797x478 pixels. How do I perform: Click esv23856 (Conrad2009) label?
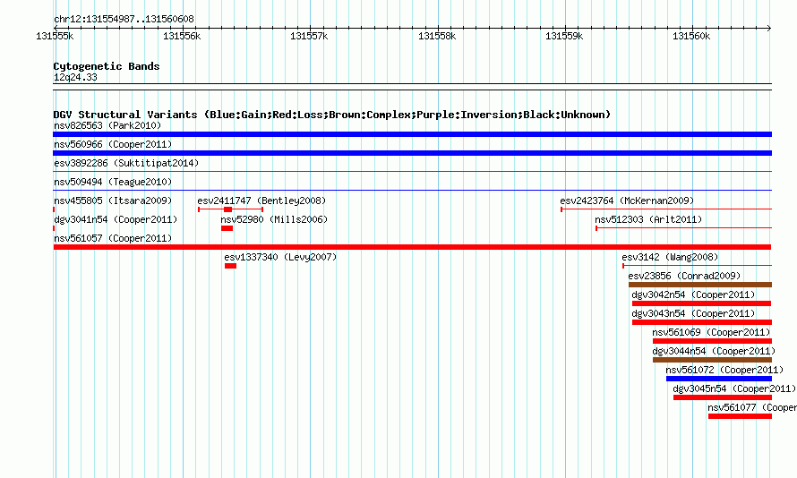684,276
